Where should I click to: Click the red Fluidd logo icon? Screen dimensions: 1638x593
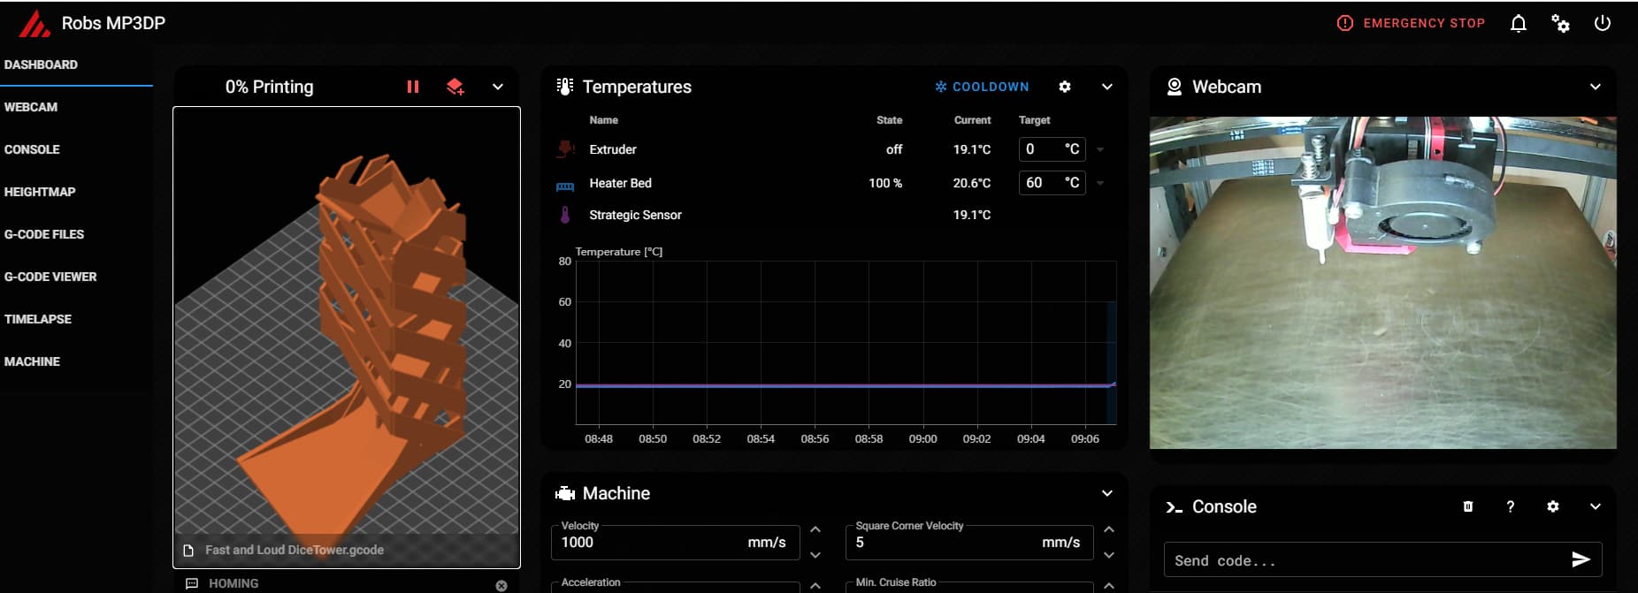tap(34, 24)
